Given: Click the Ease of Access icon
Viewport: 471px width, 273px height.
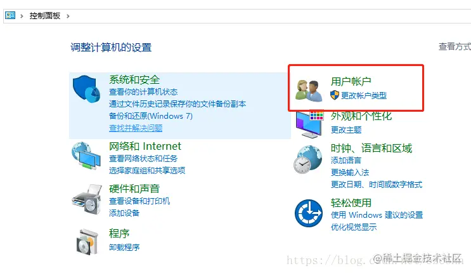Looking at the screenshot, I should click(x=309, y=213).
